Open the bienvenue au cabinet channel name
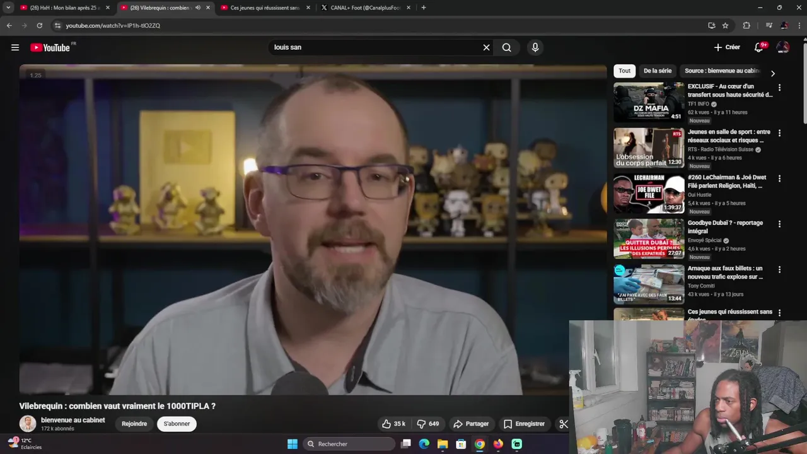Image resolution: width=807 pixels, height=454 pixels. (x=73, y=420)
